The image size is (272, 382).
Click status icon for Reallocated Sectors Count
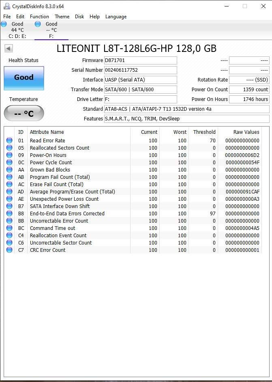pos(9,148)
